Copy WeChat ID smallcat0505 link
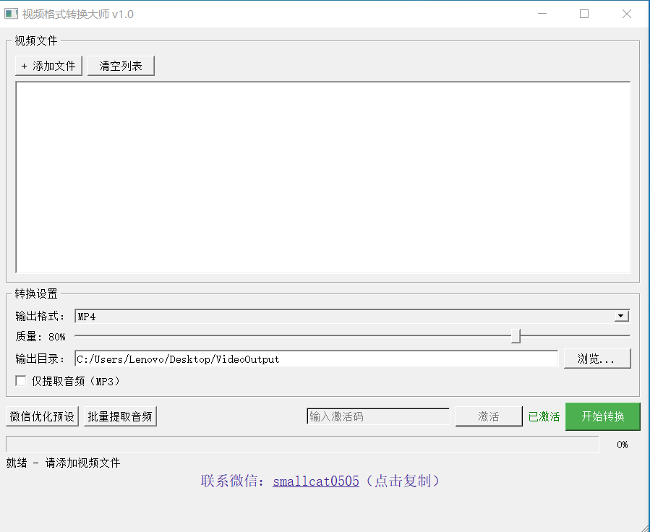This screenshot has height=532, width=650. click(316, 481)
